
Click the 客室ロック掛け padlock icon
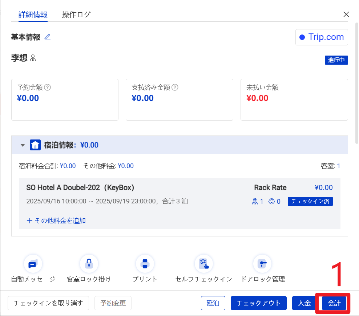(x=89, y=264)
